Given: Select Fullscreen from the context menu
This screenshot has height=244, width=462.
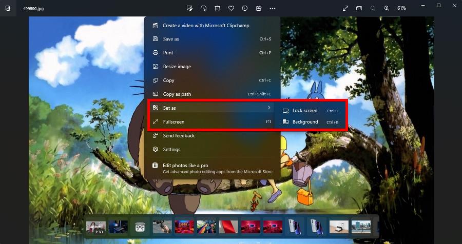Looking at the screenshot, I should point(212,121).
